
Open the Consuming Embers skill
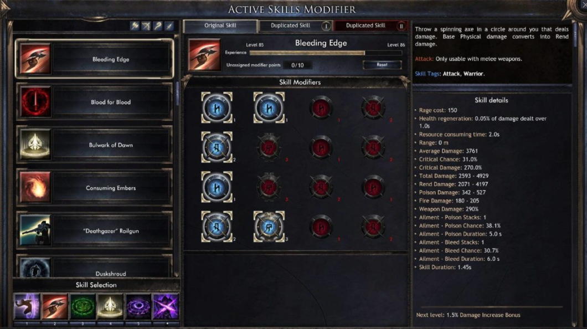coord(94,188)
